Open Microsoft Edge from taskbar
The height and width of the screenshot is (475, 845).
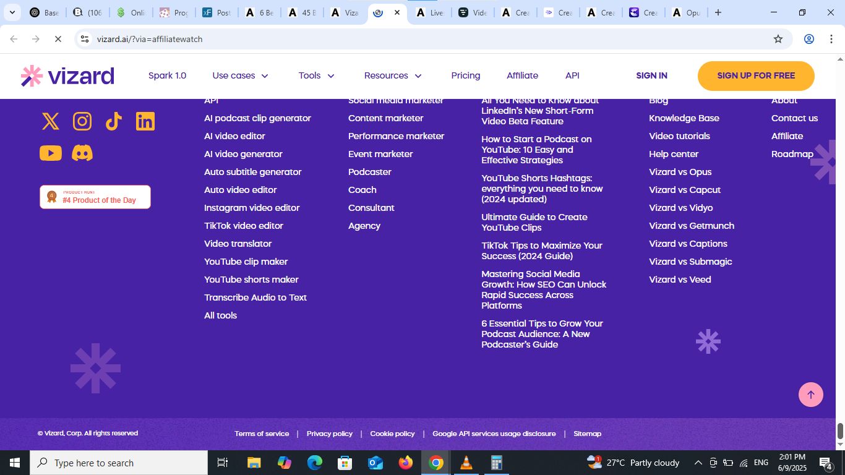pyautogui.click(x=315, y=463)
